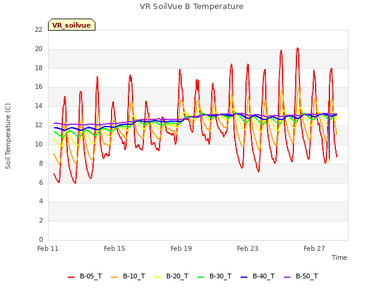Click the 12 y-axis tick label
Viewport: 384px width, 288px height.
coord(38,125)
